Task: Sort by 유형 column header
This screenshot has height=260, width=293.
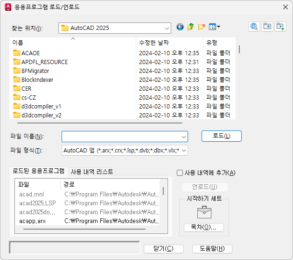Action: coord(219,43)
